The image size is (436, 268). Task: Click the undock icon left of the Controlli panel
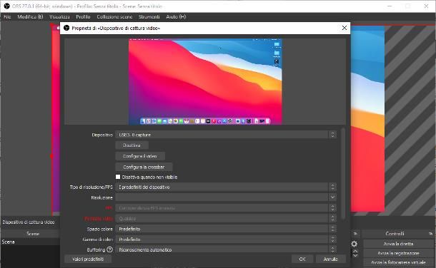[355, 234]
